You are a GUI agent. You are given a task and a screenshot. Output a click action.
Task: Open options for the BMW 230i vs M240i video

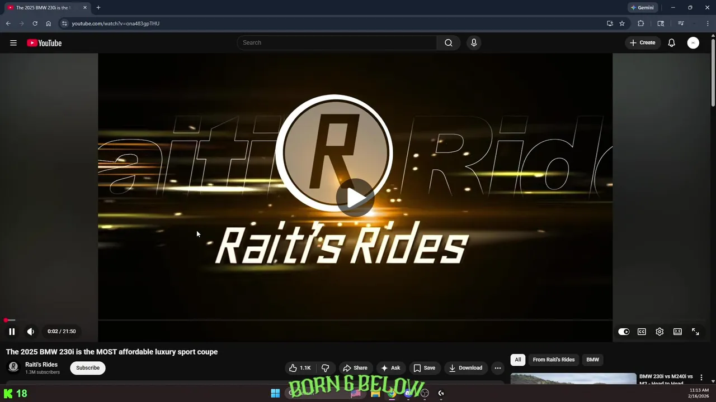701,378
